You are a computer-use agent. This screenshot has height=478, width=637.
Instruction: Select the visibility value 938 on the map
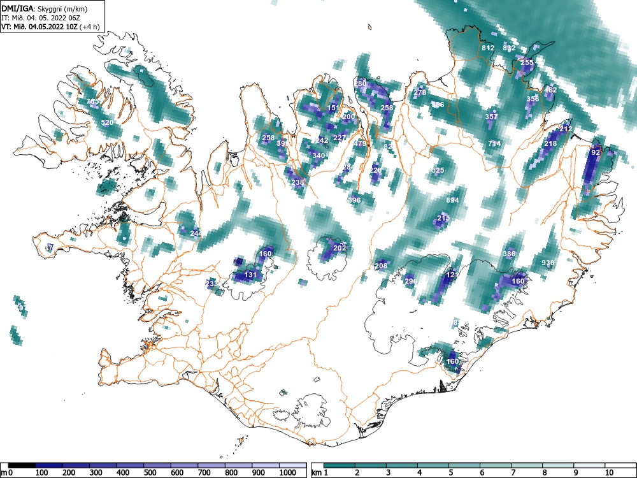pyautogui.click(x=548, y=263)
